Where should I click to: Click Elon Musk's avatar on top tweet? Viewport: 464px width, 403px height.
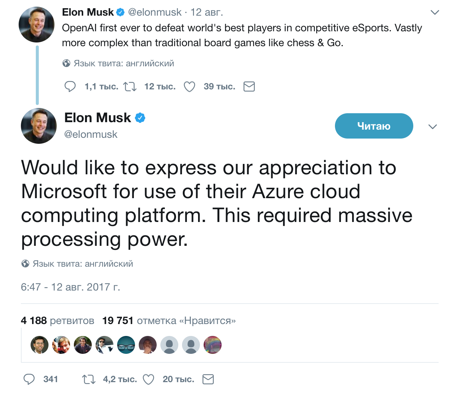[x=37, y=25]
